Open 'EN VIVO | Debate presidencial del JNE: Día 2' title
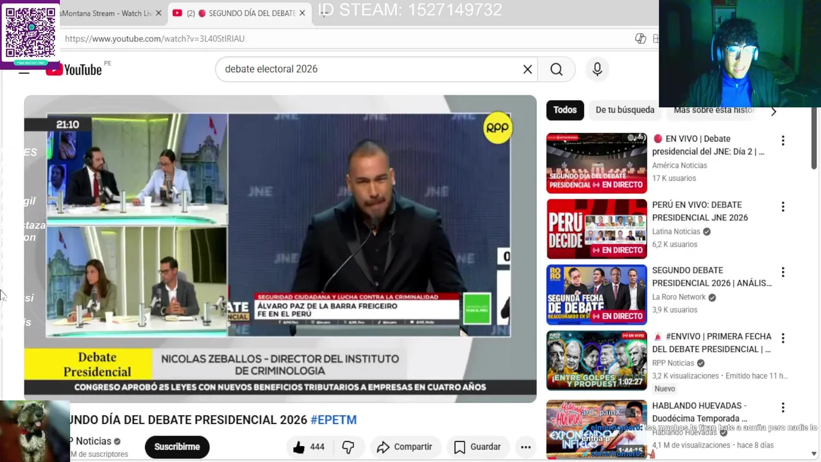 point(709,145)
